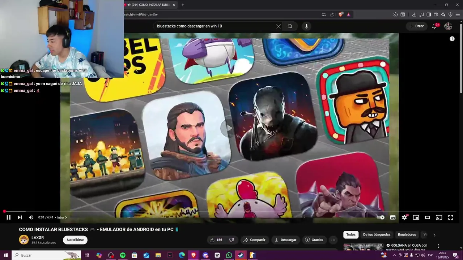
Task: Click the Gracias button
Action: pos(314,240)
